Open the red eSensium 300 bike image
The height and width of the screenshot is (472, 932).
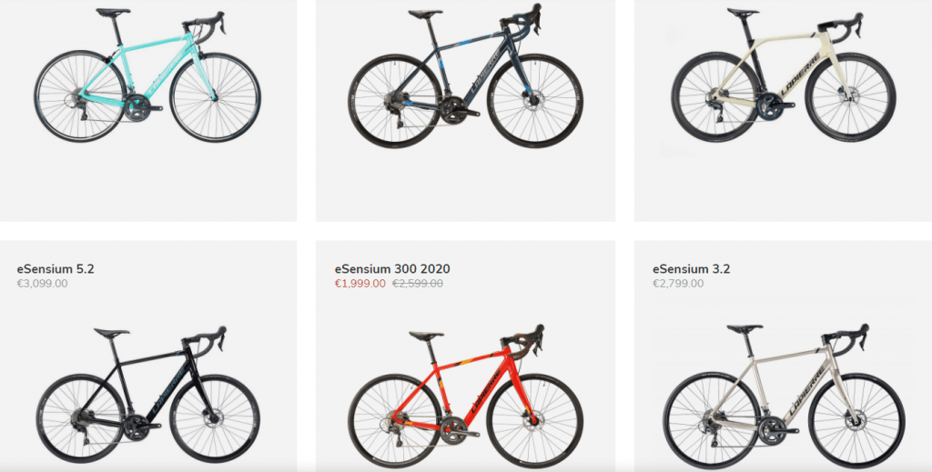coord(465,394)
